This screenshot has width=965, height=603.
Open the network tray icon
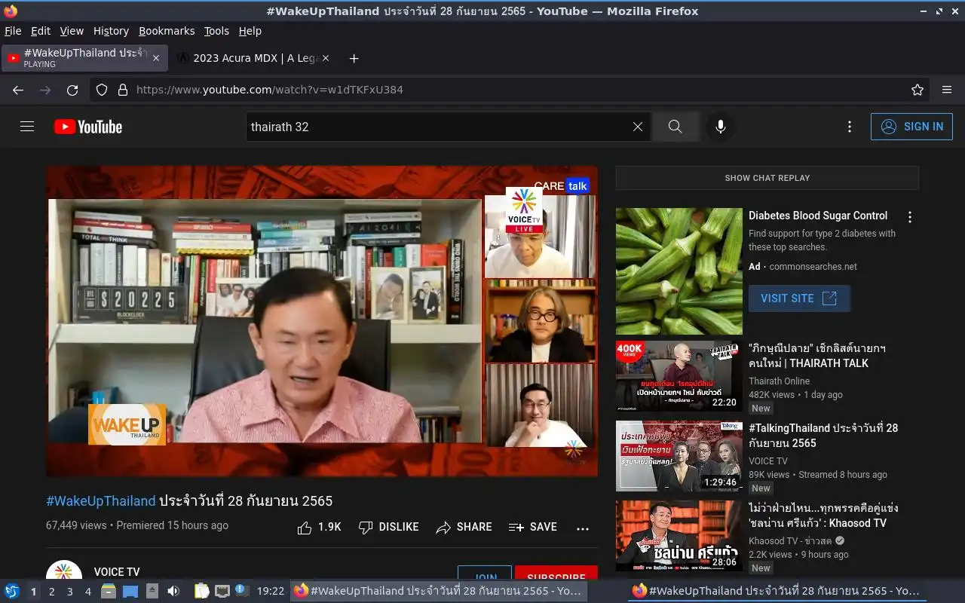click(x=222, y=591)
